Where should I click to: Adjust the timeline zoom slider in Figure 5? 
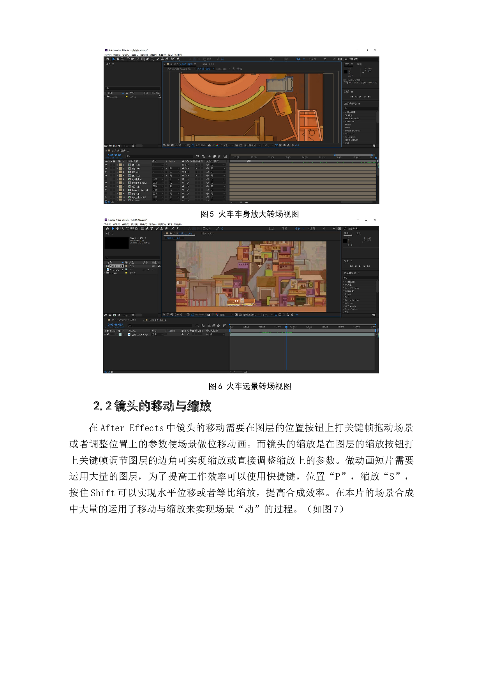pyautogui.click(x=241, y=202)
